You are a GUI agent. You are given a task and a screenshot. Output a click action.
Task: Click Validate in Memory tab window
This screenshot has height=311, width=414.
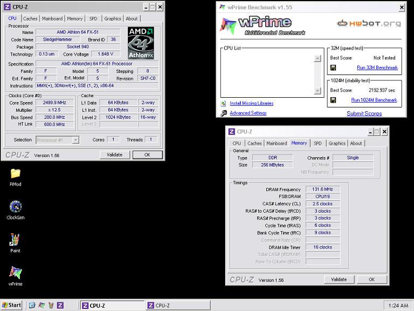[x=339, y=280]
